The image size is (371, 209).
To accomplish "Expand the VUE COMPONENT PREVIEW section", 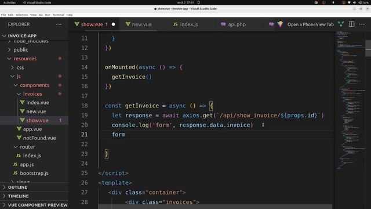I will pos(38,205).
